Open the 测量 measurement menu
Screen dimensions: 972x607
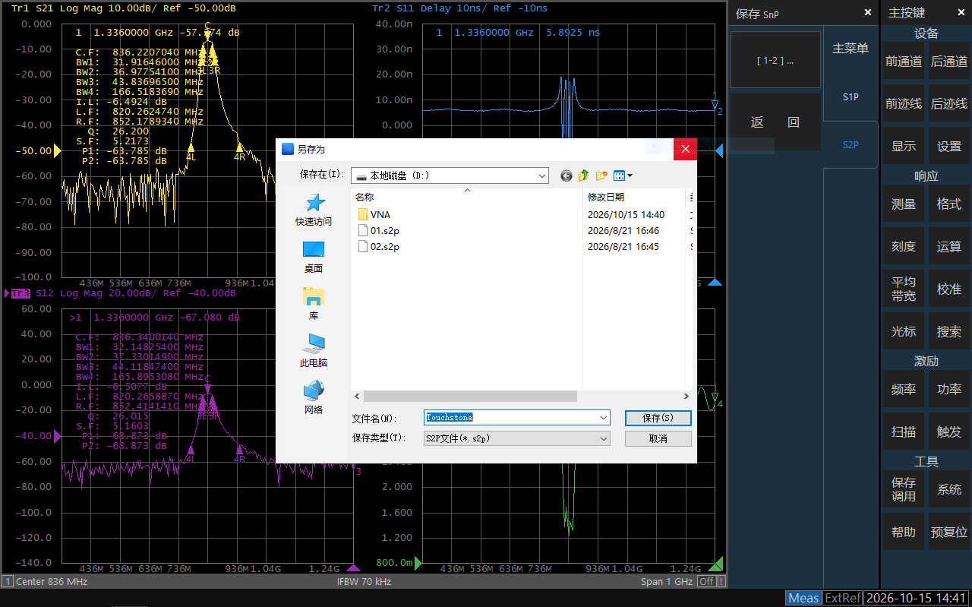coord(904,204)
